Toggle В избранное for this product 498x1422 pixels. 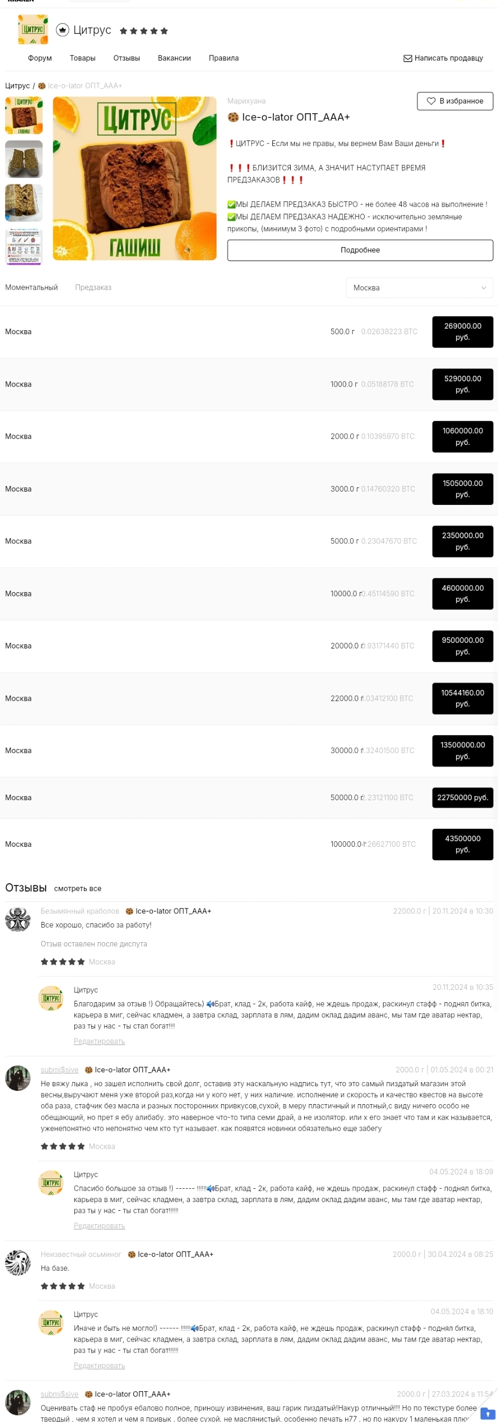pos(455,101)
